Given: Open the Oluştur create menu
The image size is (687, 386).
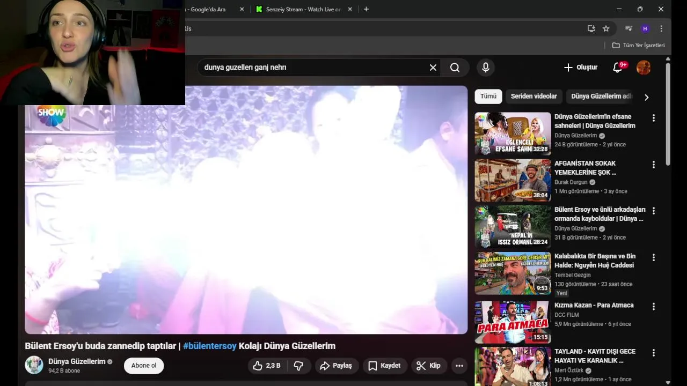Looking at the screenshot, I should [581, 68].
